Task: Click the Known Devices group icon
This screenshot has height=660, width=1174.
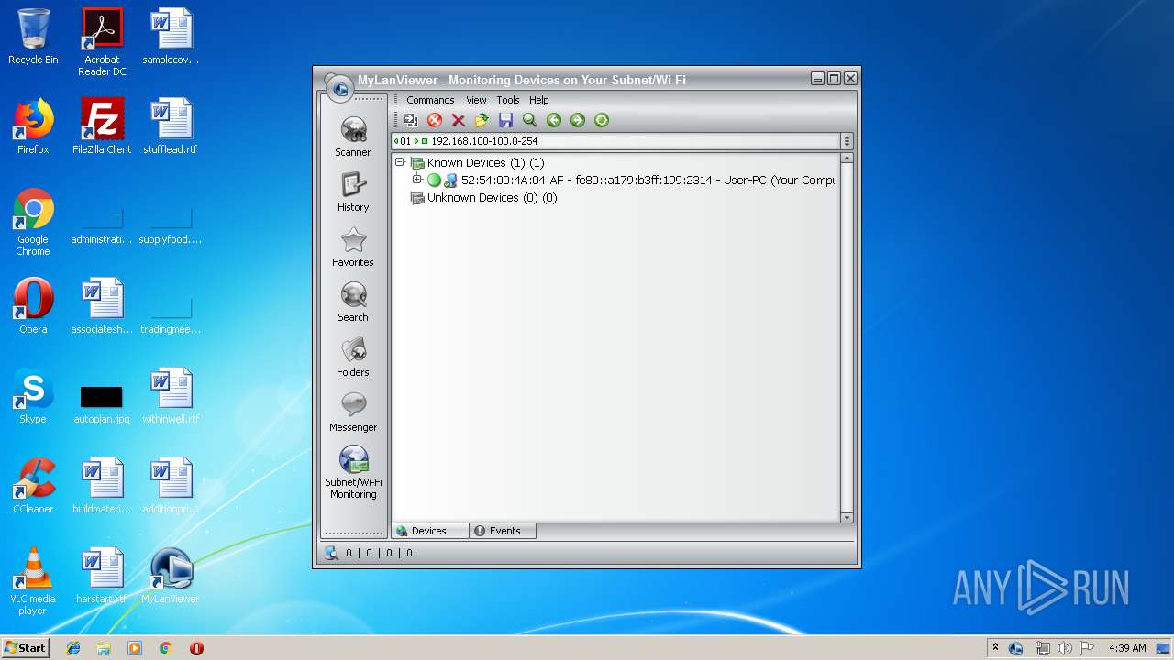Action: pos(417,163)
